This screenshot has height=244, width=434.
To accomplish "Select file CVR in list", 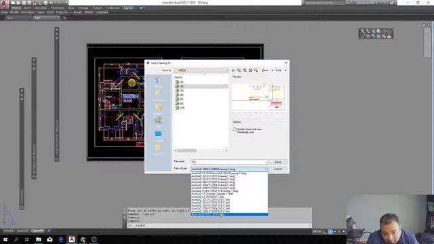I will (180, 108).
